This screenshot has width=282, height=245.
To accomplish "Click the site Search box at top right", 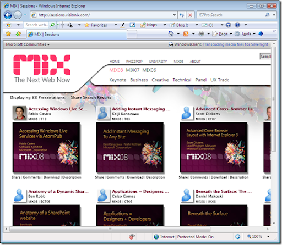I will tap(265, 57).
